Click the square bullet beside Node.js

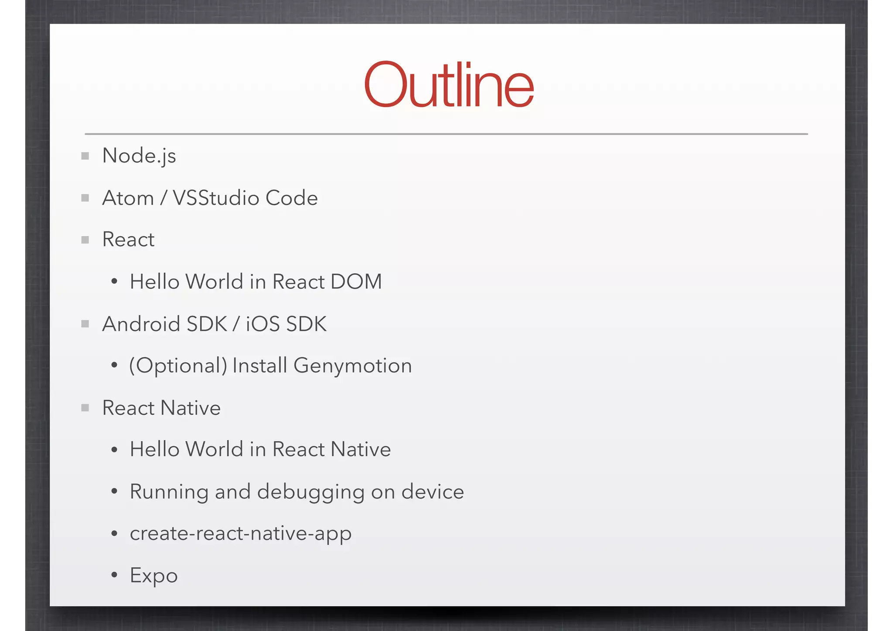coord(85,156)
